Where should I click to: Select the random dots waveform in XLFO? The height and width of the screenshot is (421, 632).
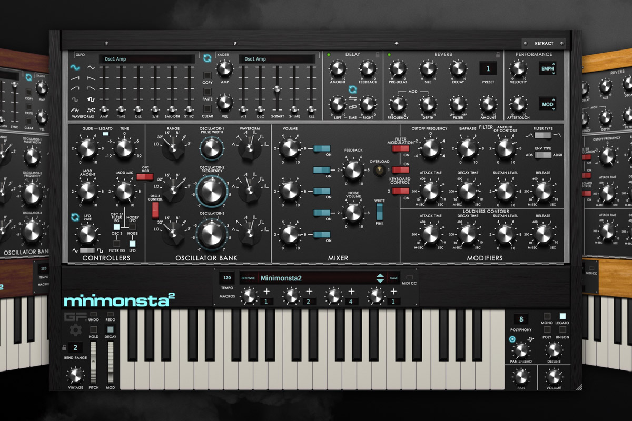pyautogui.click(x=91, y=109)
